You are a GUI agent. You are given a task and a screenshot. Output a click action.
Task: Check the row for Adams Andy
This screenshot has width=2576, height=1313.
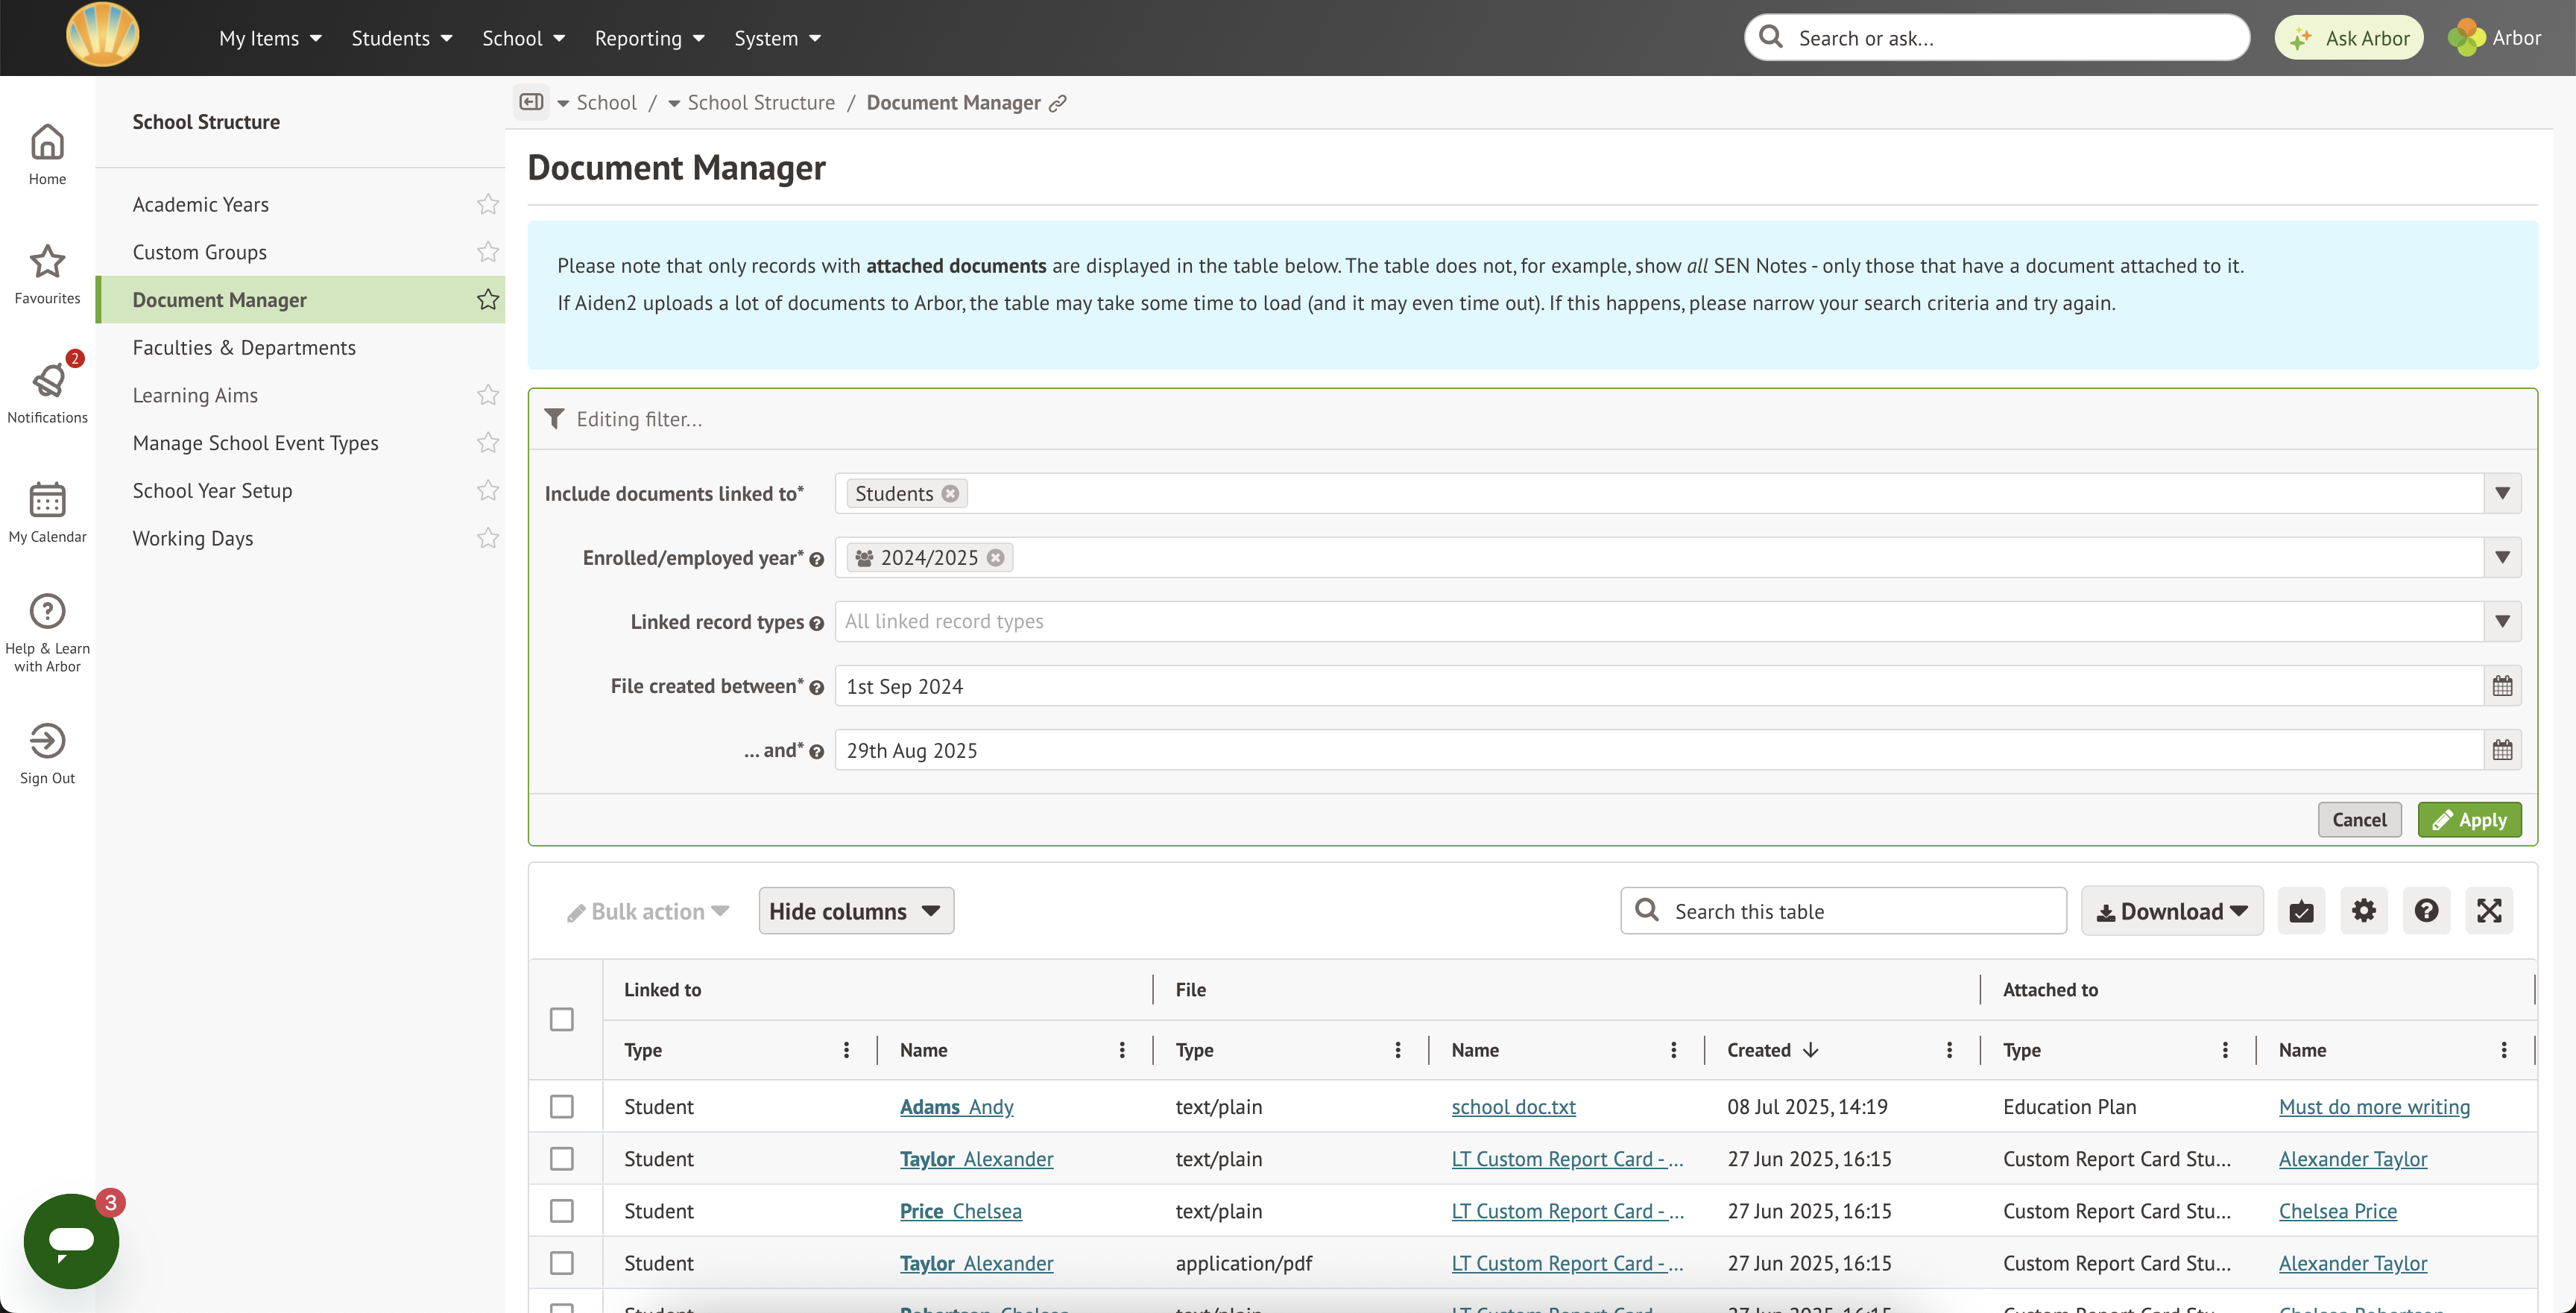point(561,1107)
